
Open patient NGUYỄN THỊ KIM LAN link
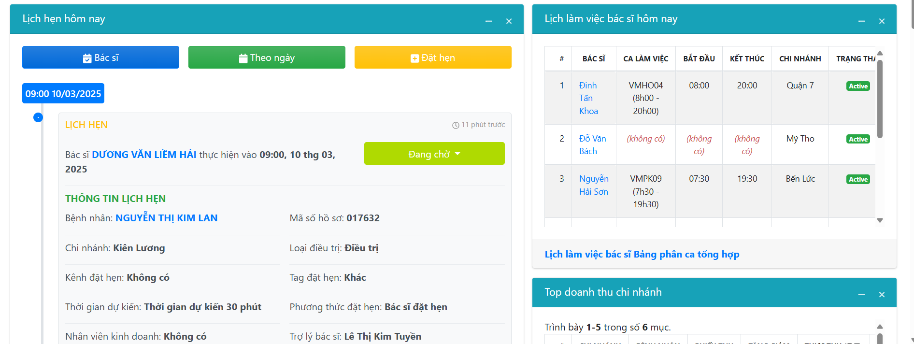tap(166, 218)
